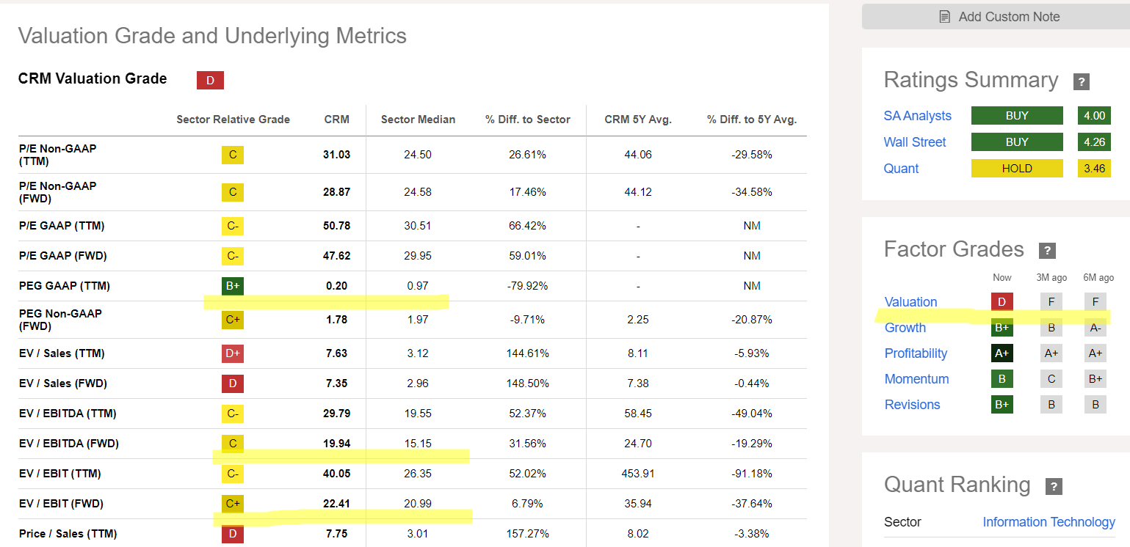The image size is (1130, 547).
Task: Open the Quant rating link
Action: pyautogui.click(x=901, y=169)
